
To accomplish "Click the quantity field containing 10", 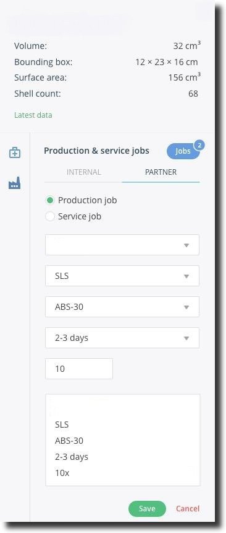I will [x=79, y=369].
